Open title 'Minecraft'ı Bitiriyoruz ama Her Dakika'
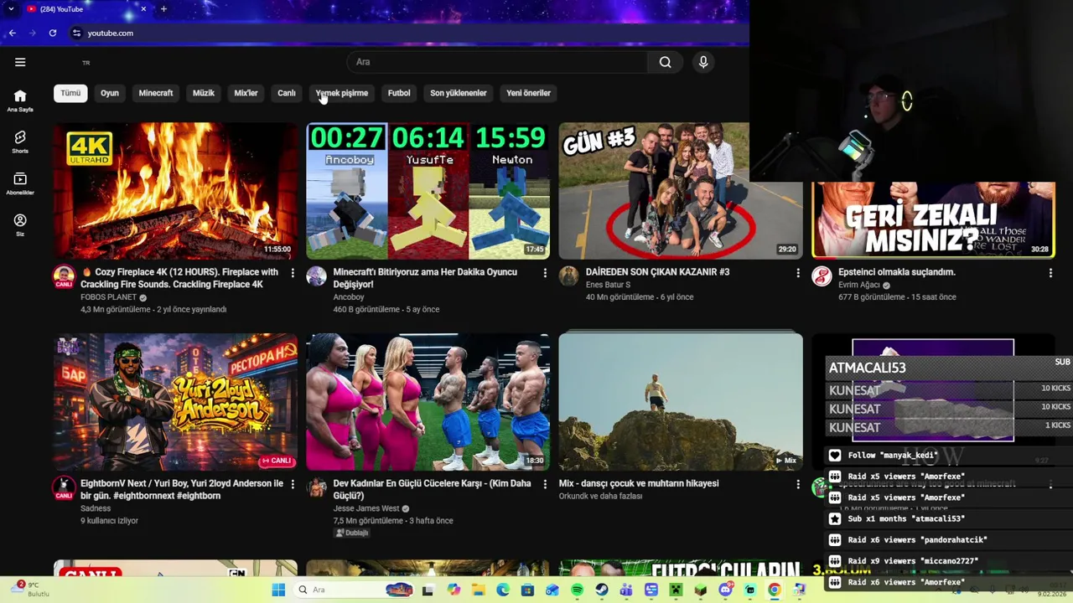The width and height of the screenshot is (1073, 603). (425, 278)
